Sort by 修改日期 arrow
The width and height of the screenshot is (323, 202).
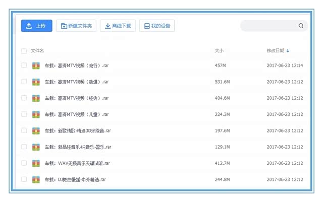click(x=288, y=51)
